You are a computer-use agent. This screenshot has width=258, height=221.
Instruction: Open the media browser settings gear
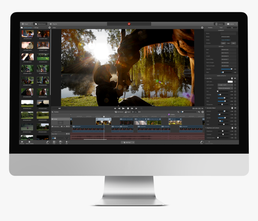[49, 28]
